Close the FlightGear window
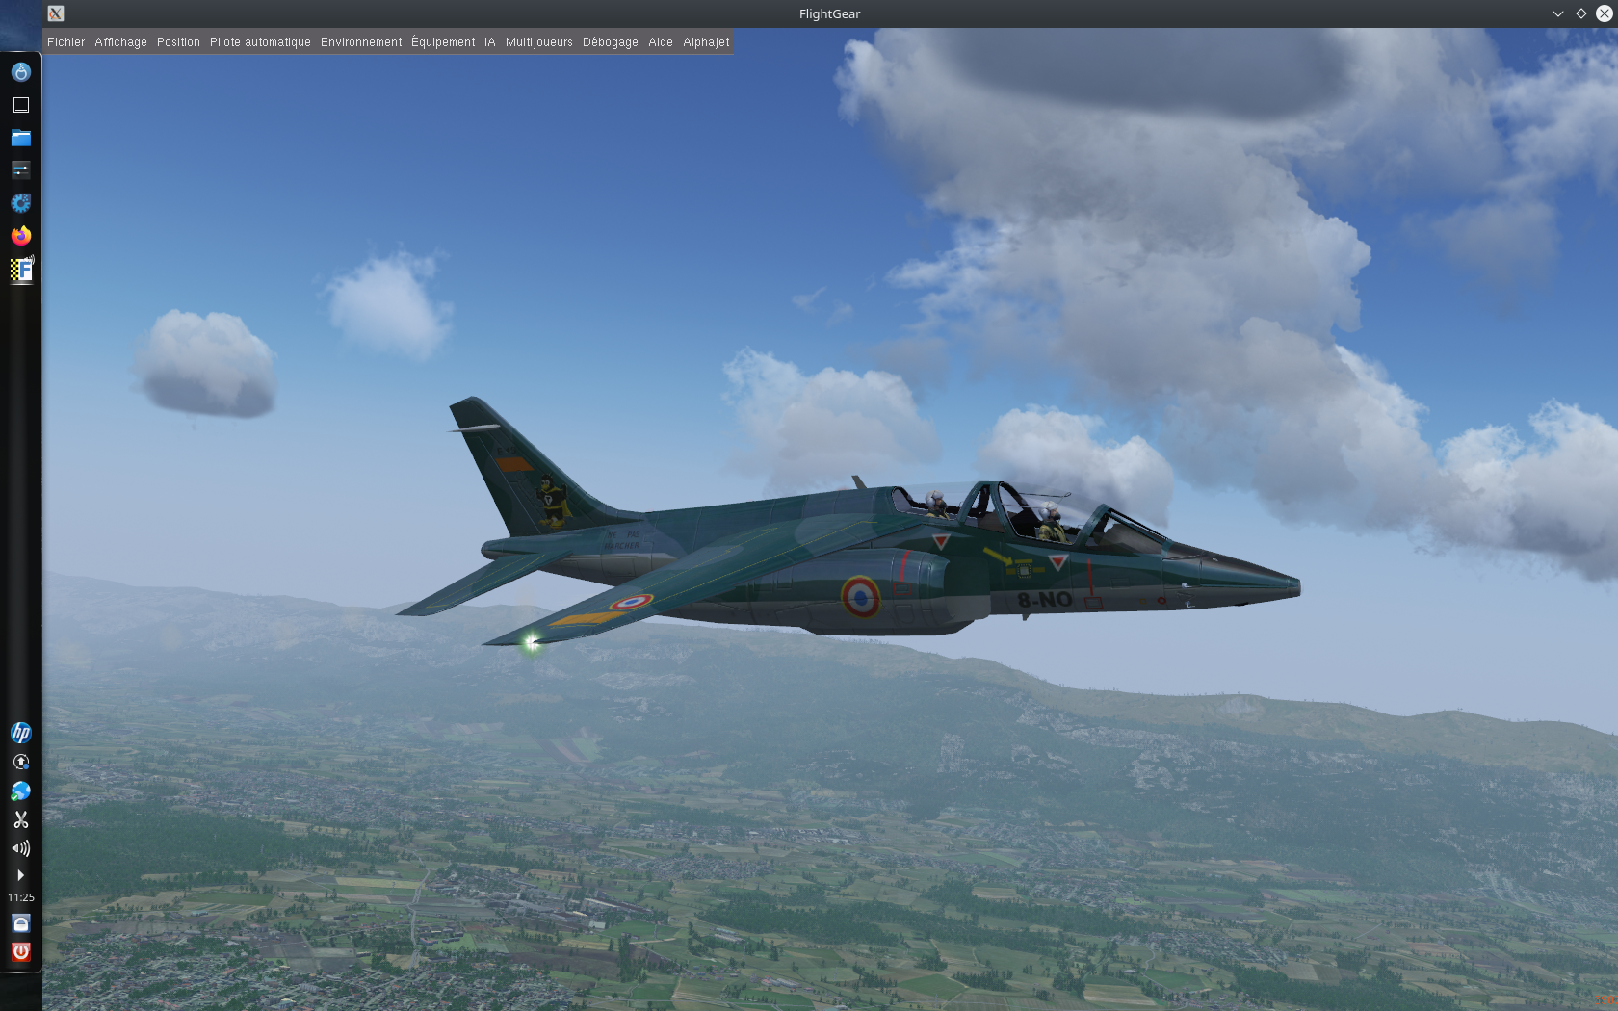The height and width of the screenshot is (1011, 1618). tap(1605, 13)
